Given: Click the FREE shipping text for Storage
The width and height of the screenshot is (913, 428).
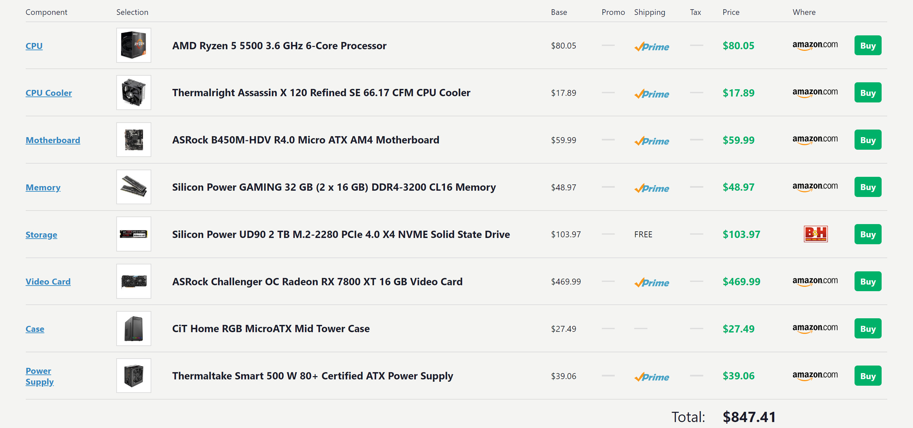Looking at the screenshot, I should [x=643, y=234].
